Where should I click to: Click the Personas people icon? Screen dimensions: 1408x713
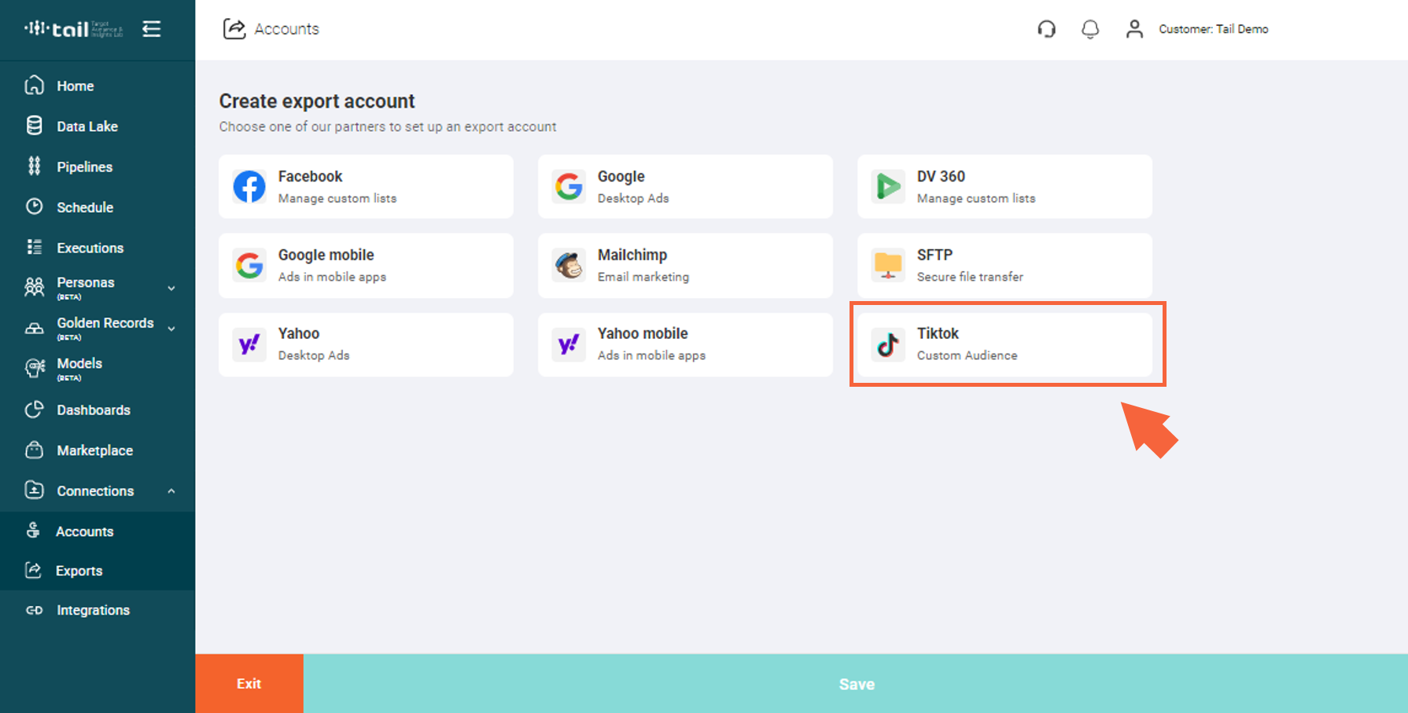click(x=35, y=287)
